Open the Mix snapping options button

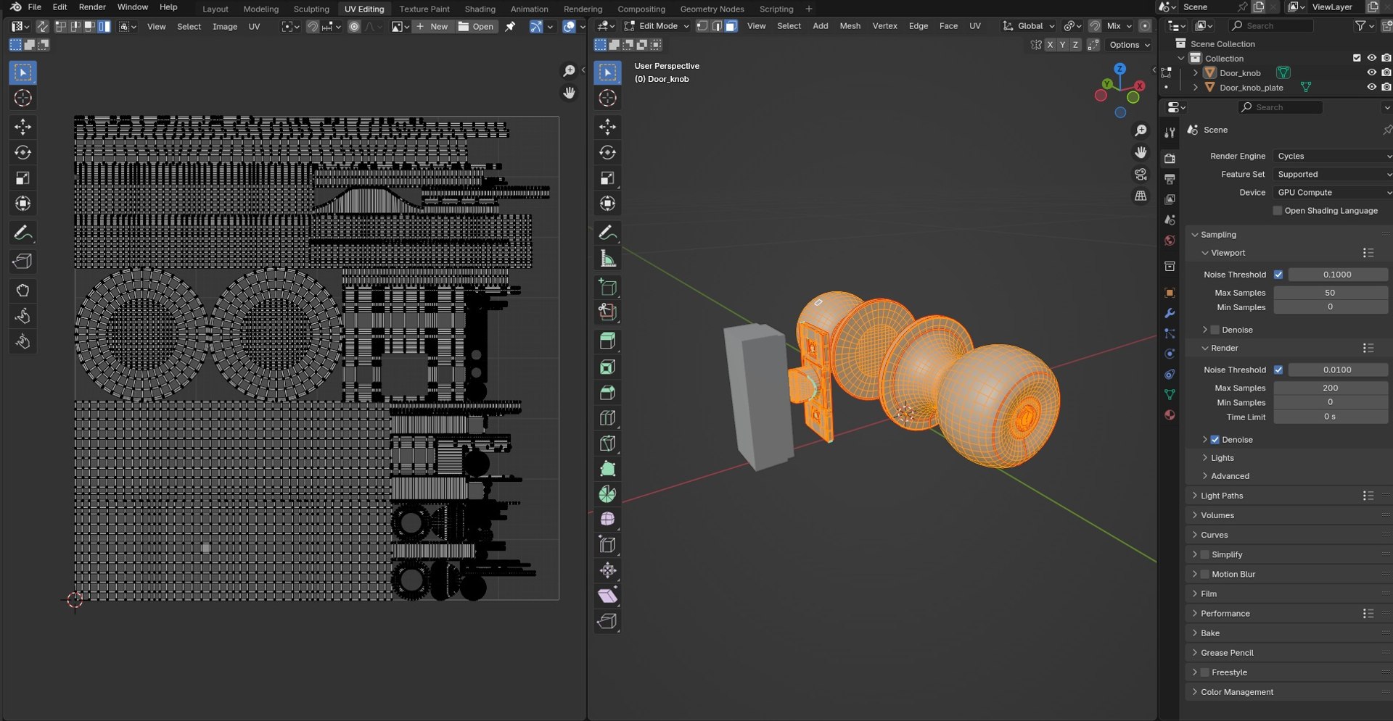1119,25
